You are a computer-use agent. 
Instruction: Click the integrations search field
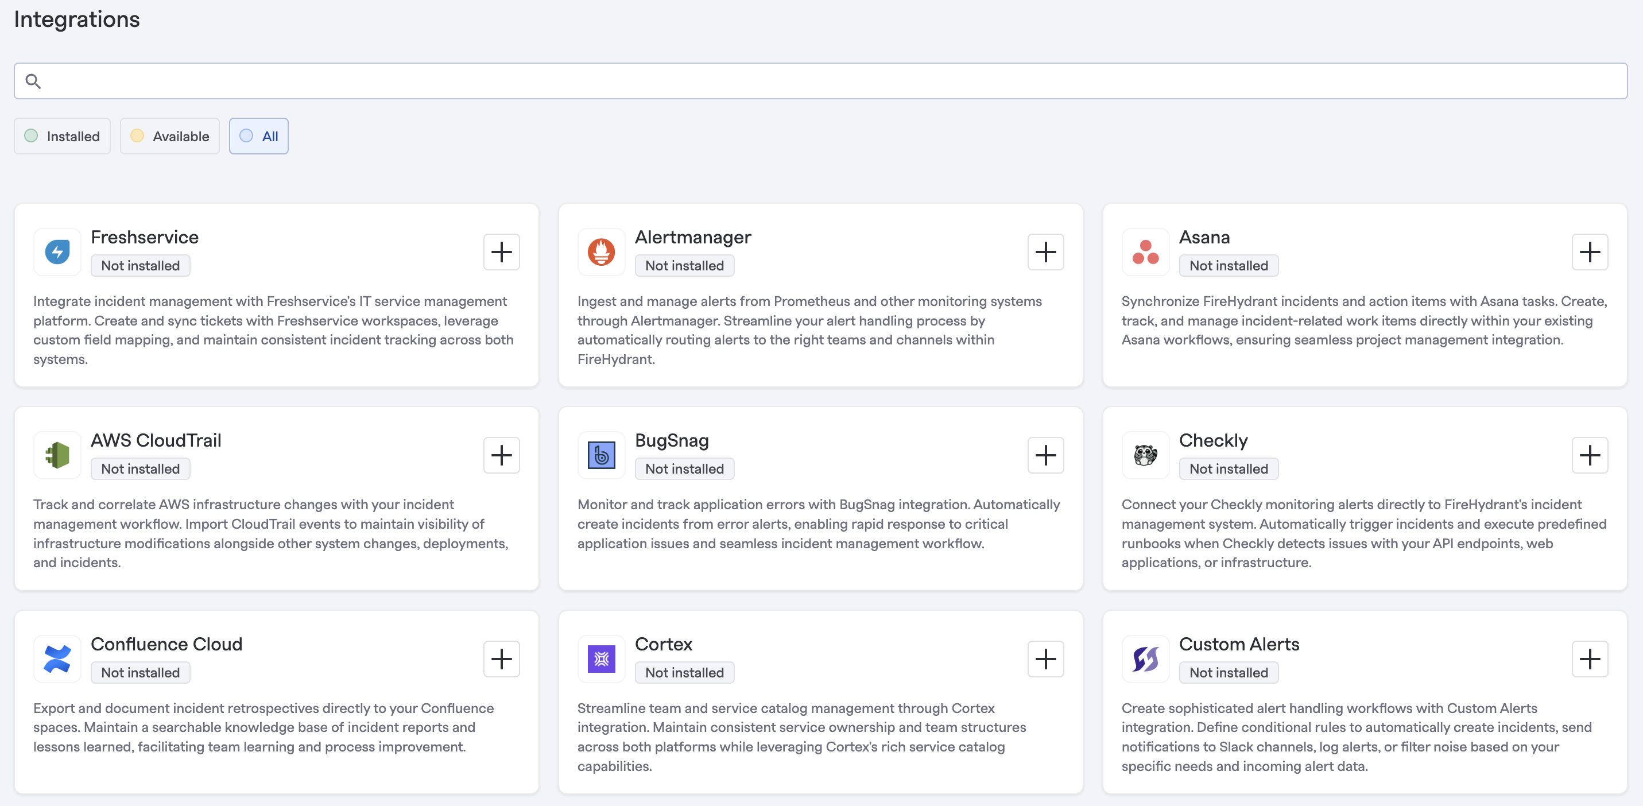coord(829,81)
